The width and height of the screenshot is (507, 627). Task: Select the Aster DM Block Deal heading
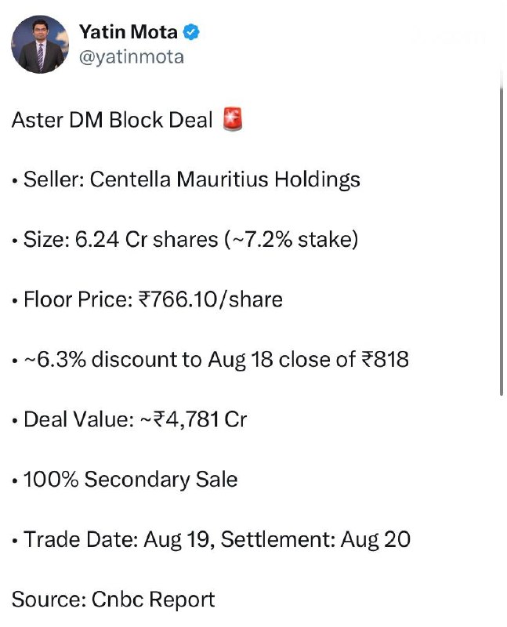tap(112, 120)
